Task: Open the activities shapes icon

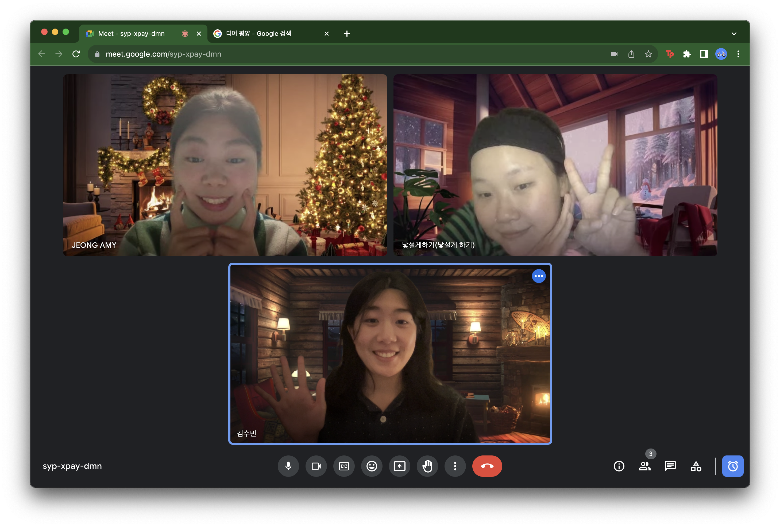Action: pos(696,466)
